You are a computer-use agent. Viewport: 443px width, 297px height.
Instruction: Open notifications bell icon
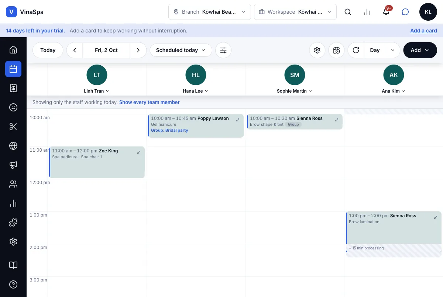point(386,12)
